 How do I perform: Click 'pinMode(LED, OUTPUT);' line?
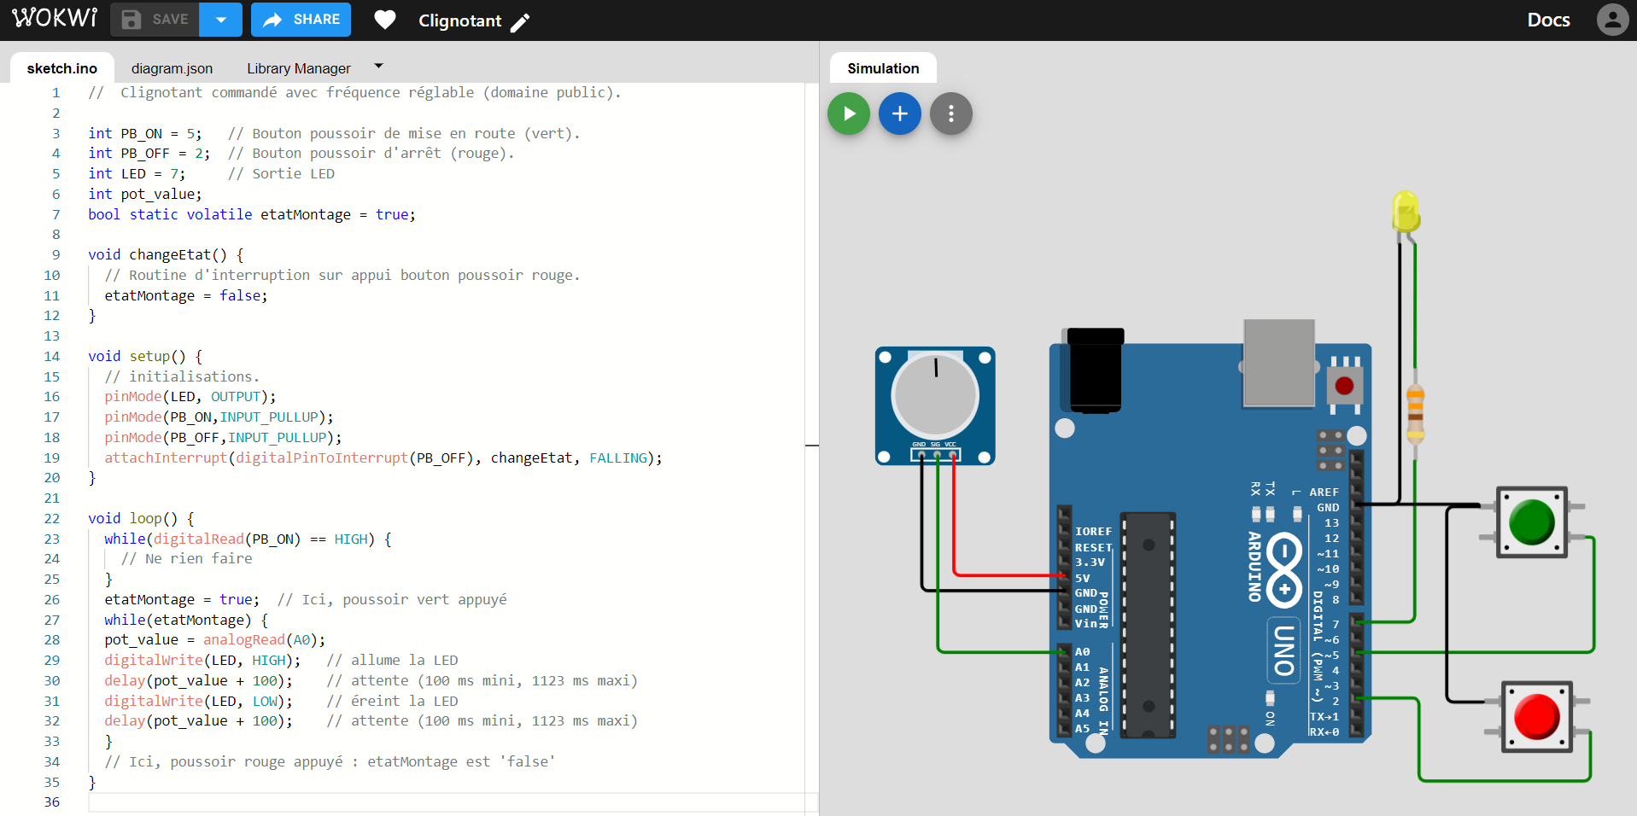190,396
